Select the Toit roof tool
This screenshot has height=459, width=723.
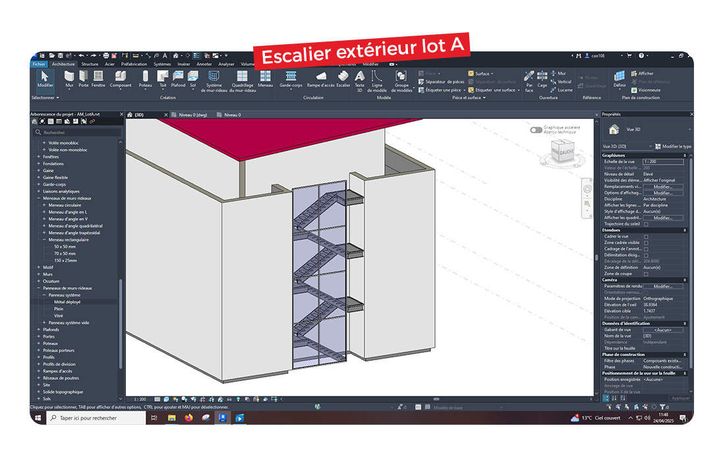[163, 79]
